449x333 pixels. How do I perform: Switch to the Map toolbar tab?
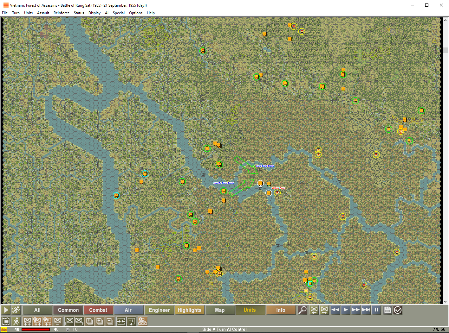pyautogui.click(x=220, y=310)
